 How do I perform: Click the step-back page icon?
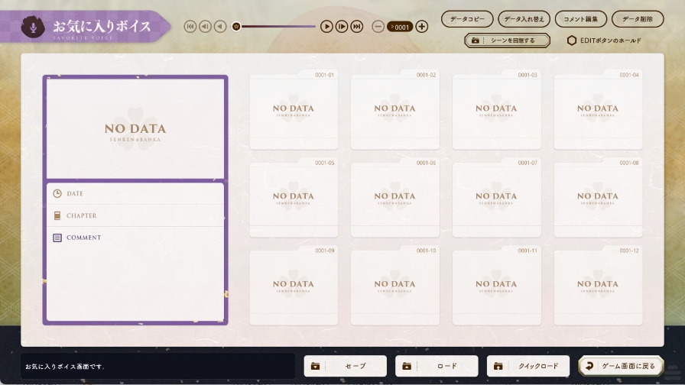[x=205, y=27]
